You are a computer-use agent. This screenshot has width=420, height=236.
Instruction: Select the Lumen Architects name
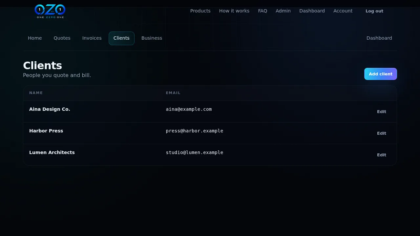[x=52, y=152]
